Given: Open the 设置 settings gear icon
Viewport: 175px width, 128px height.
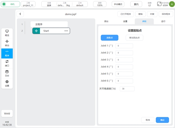Looking at the screenshot, I should (x=7, y=83).
